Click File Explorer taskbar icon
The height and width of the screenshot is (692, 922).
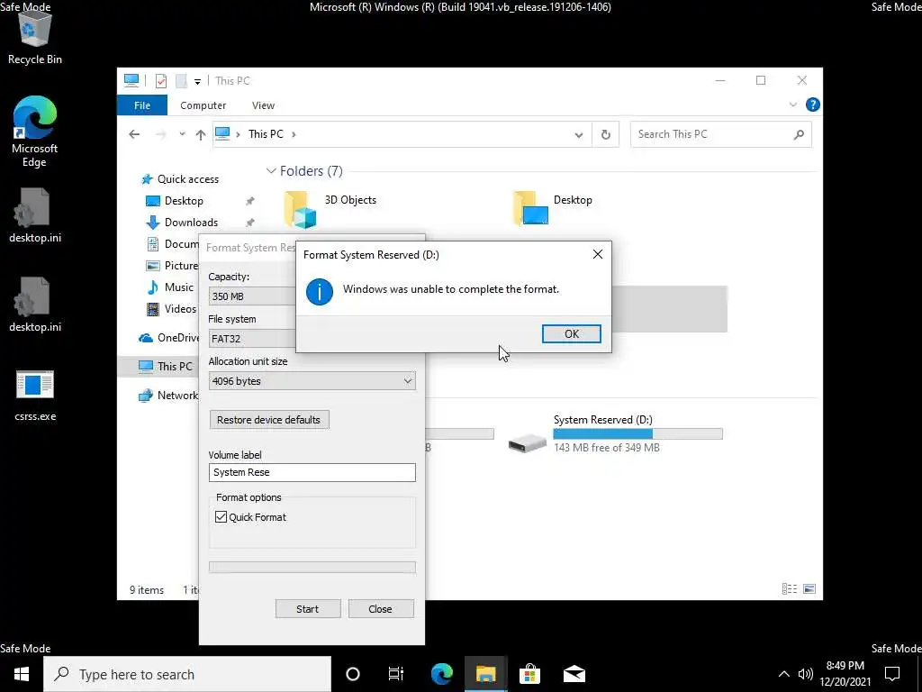coord(485,674)
